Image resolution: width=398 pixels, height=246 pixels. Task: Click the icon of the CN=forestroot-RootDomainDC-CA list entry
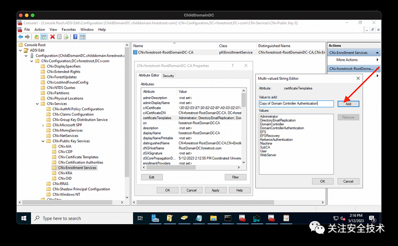pyautogui.click(x=135, y=53)
